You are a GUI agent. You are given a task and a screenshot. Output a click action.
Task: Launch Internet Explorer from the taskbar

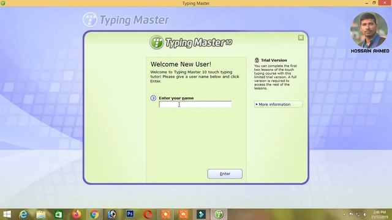tap(23, 215)
